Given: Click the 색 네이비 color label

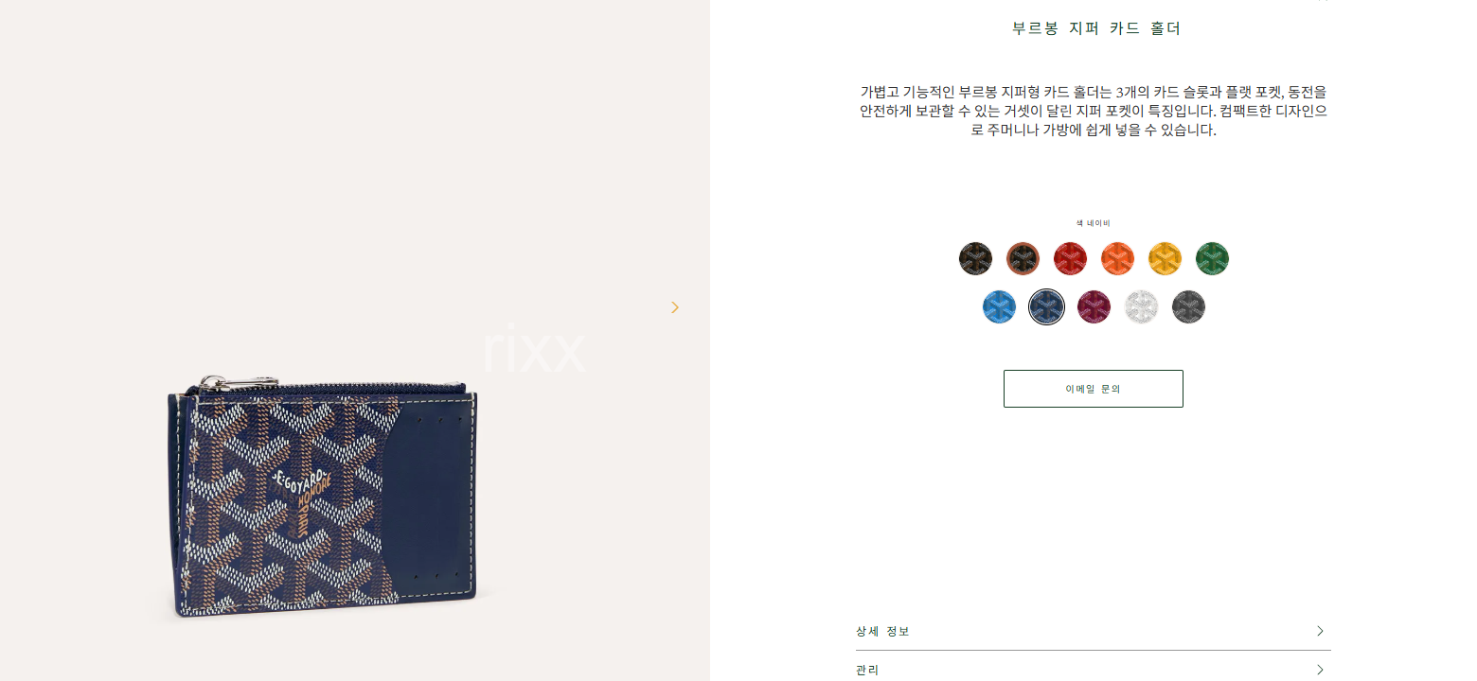Looking at the screenshot, I should point(1093,223).
